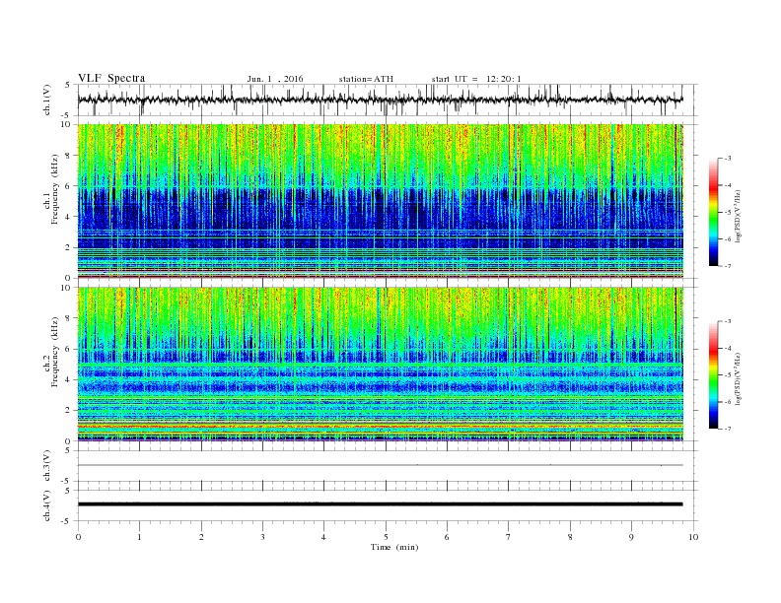Click inside the ch.2 spectrogram panel
Image resolution: width=781 pixels, height=603 pixels.
click(x=381, y=364)
